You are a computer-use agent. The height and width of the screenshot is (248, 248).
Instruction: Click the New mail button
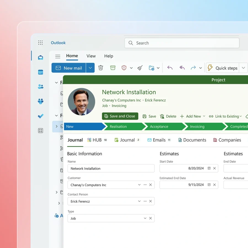[69, 68]
